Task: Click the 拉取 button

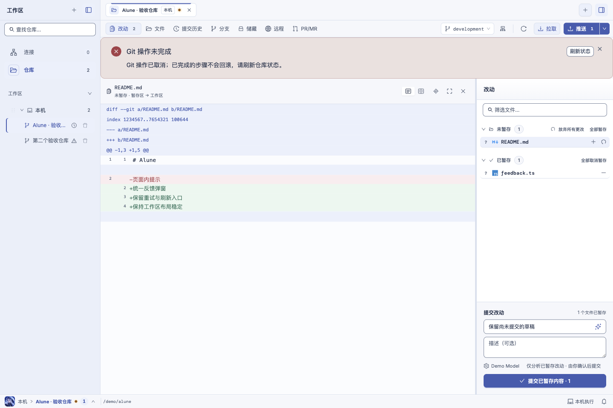Action: pos(547,29)
